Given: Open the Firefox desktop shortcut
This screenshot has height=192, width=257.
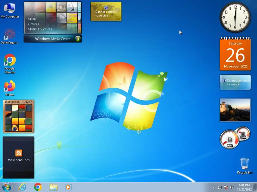Looking at the screenshot, I should pos(10,88).
